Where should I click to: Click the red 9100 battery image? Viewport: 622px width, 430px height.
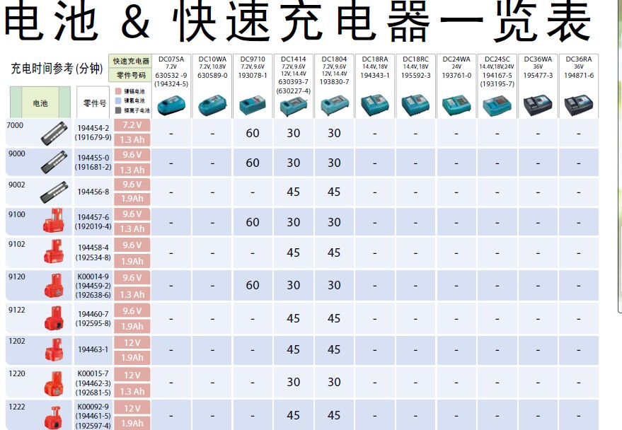click(54, 221)
